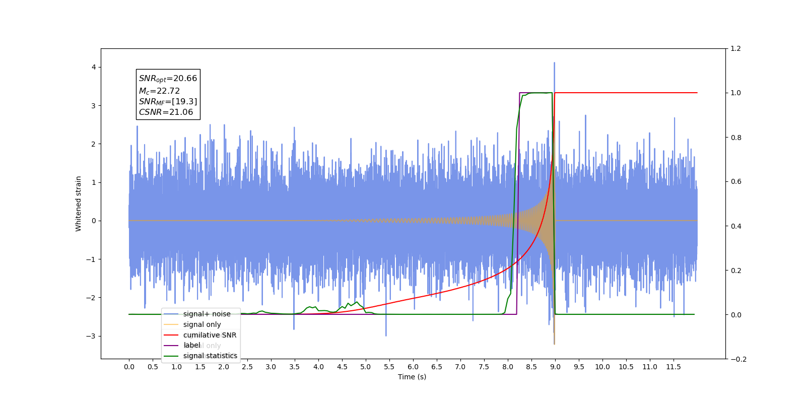Image resolution: width=806 pixels, height=403 pixels.
Task: Click right y-axis tick label 1.0
Action: coord(735,93)
